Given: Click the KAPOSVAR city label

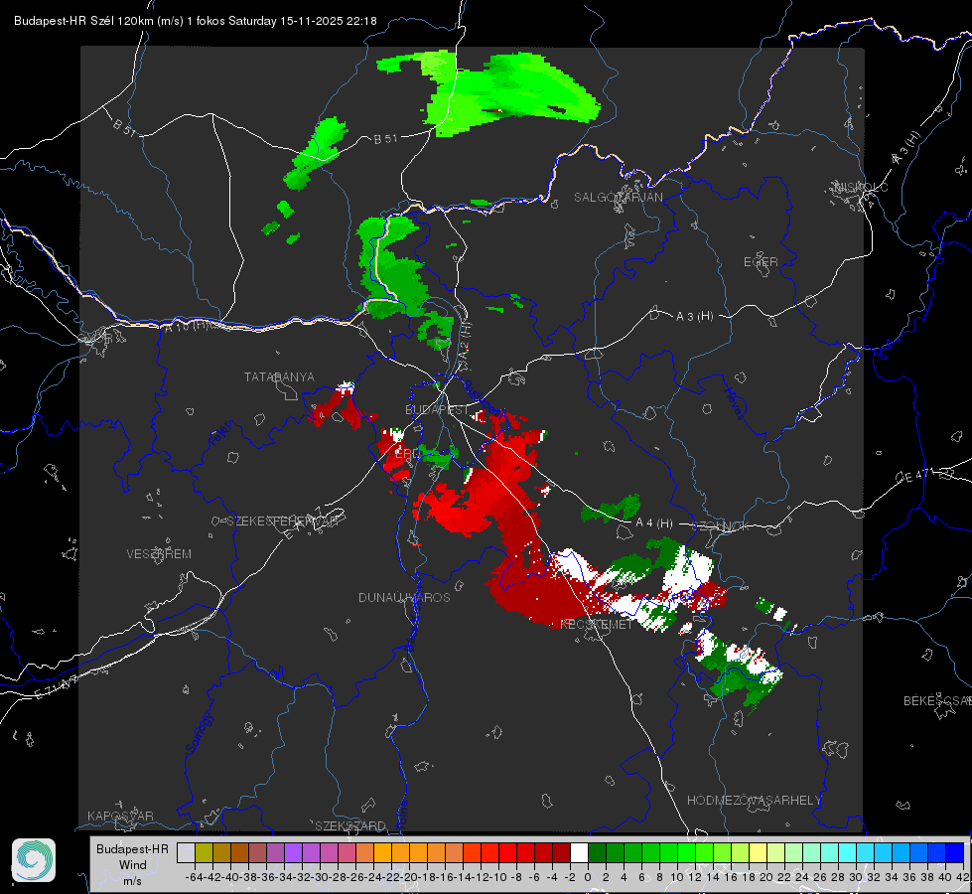Looking at the screenshot, I should (x=120, y=816).
